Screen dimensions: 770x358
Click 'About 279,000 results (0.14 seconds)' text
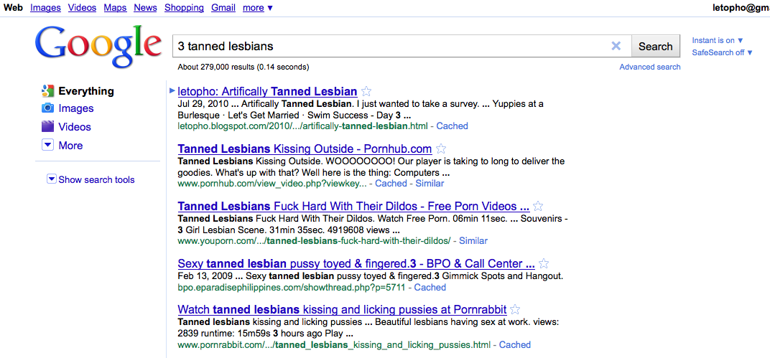tap(243, 67)
